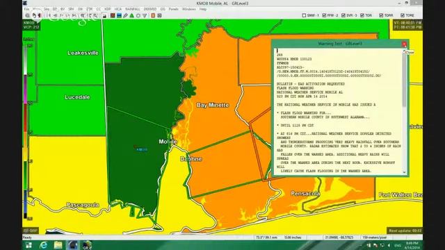Click the black-and-white square toolbar icon
Screen dimensions: 445x250
(104, 15)
